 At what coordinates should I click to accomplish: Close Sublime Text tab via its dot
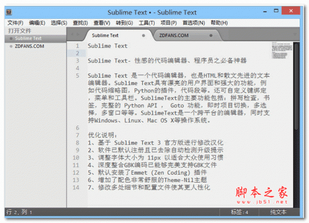point(144,36)
